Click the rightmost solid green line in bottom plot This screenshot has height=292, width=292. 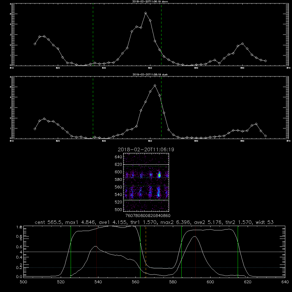pyautogui.click(x=238, y=251)
